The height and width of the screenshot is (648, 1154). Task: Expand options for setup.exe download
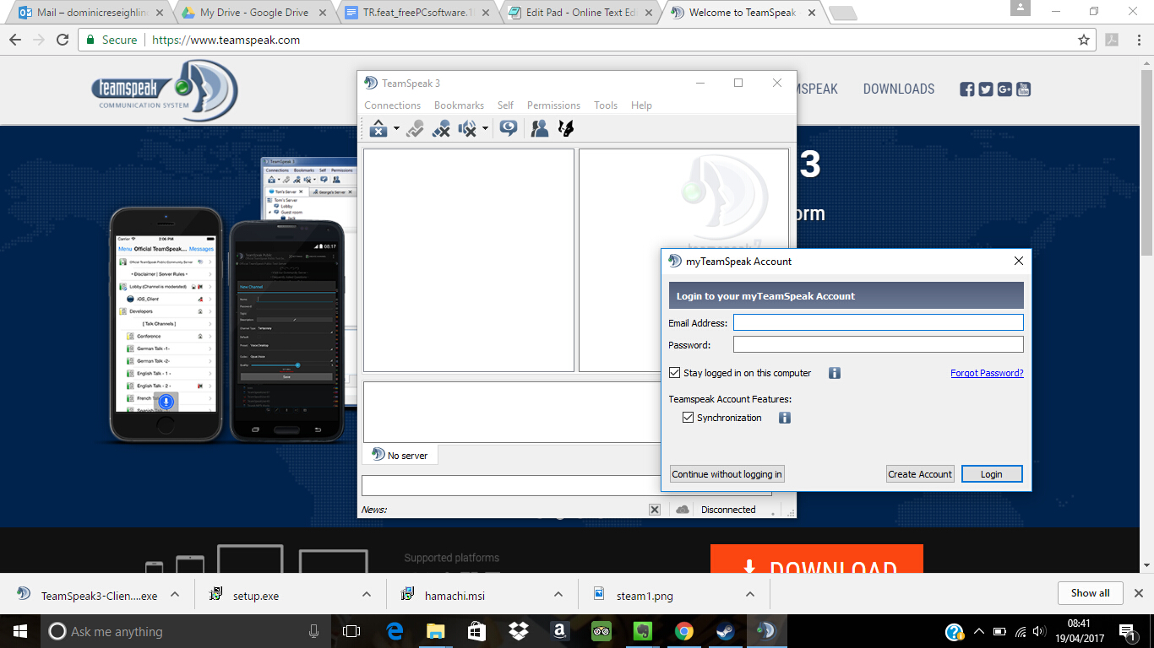coord(367,594)
